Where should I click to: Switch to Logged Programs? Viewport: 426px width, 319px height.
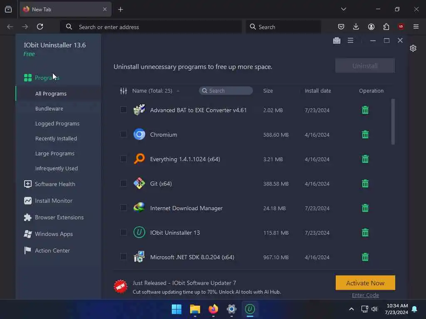click(57, 123)
